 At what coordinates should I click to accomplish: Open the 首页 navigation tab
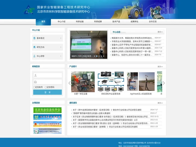(43, 22)
